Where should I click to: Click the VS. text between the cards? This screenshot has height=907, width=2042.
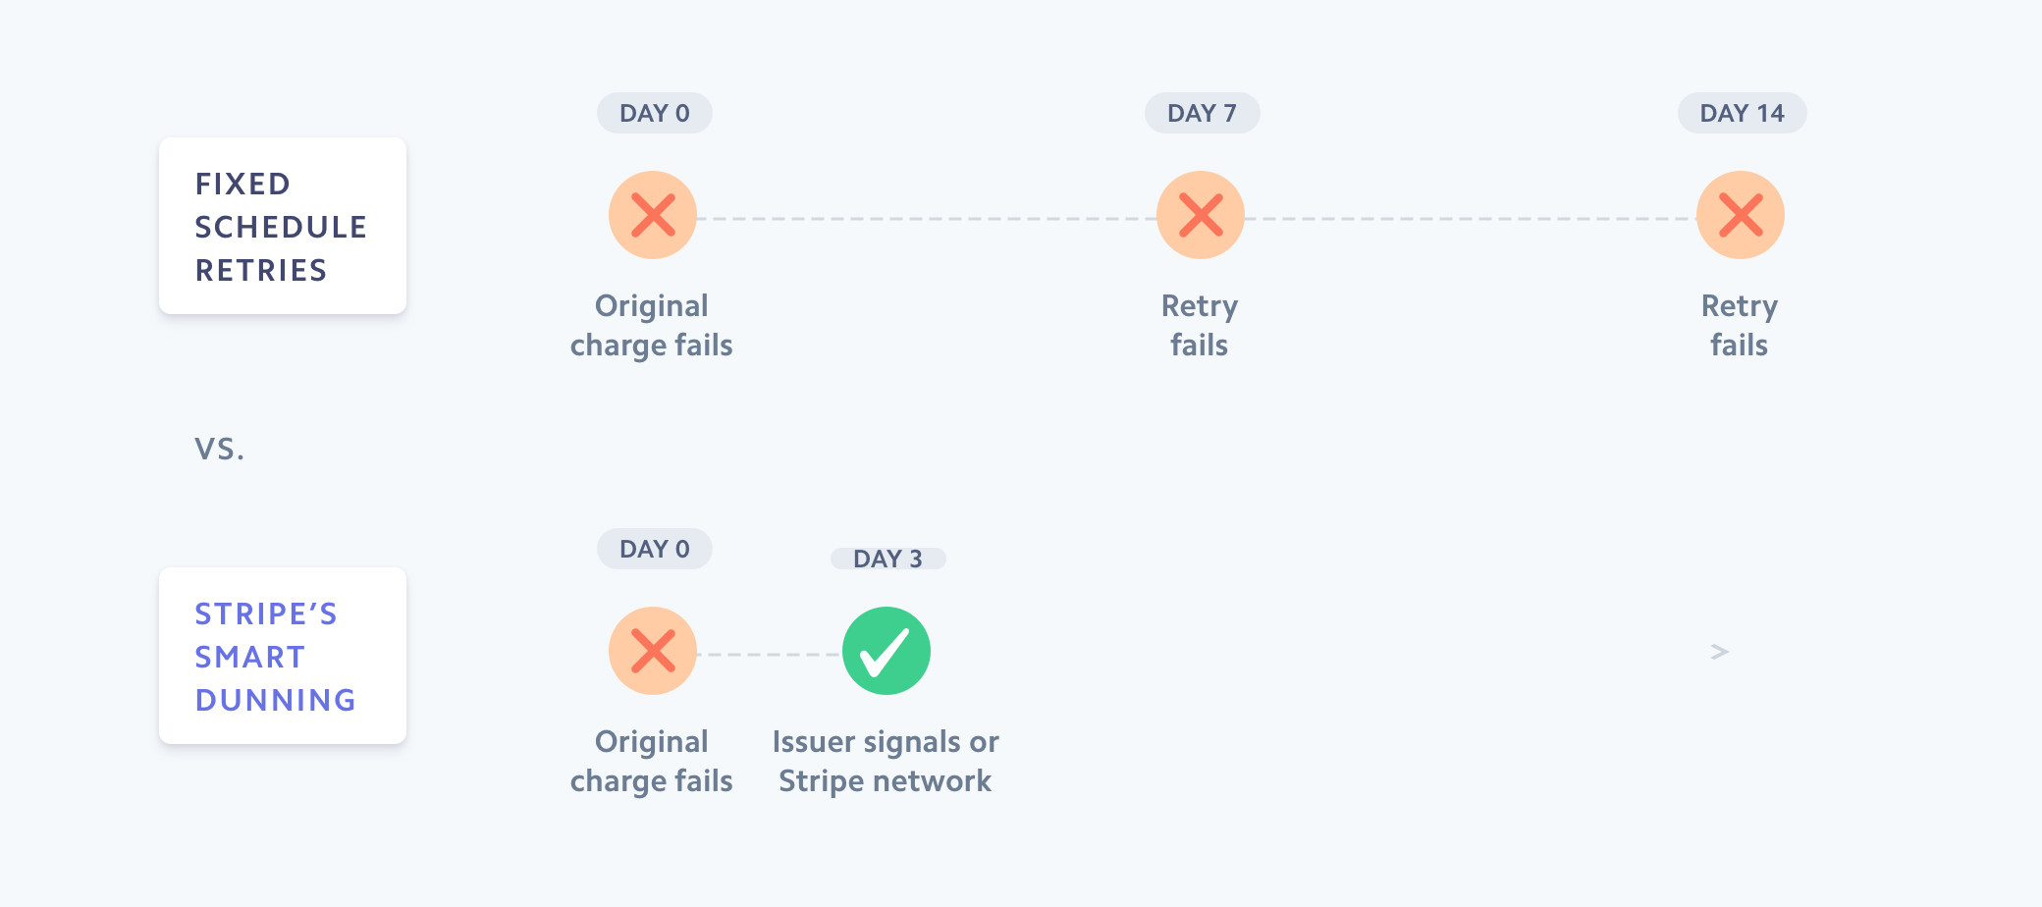pyautogui.click(x=220, y=450)
